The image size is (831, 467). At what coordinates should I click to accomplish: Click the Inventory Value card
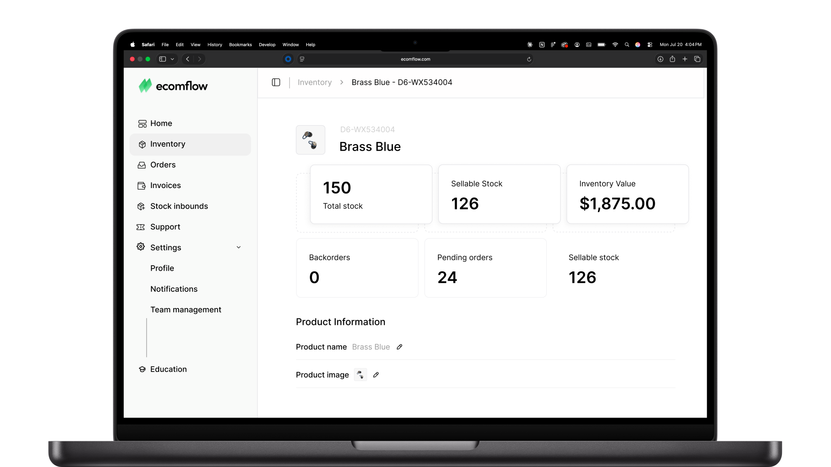coord(627,194)
